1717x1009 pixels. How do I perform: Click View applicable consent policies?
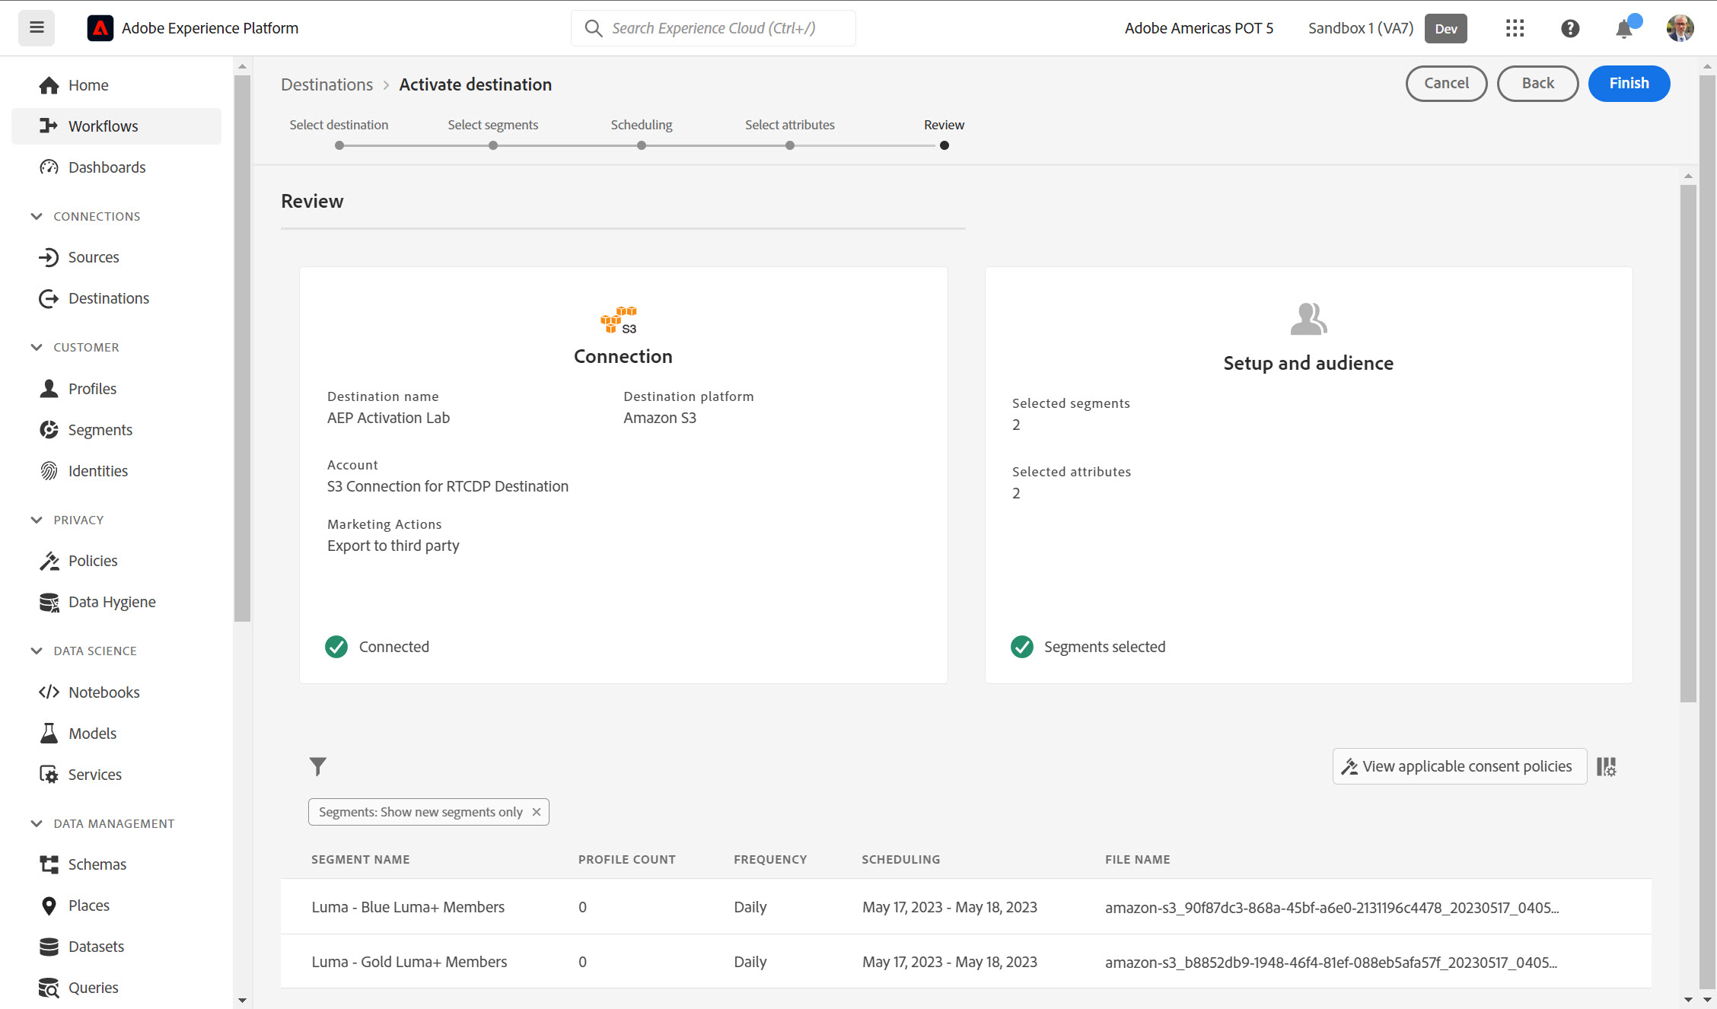(1459, 766)
